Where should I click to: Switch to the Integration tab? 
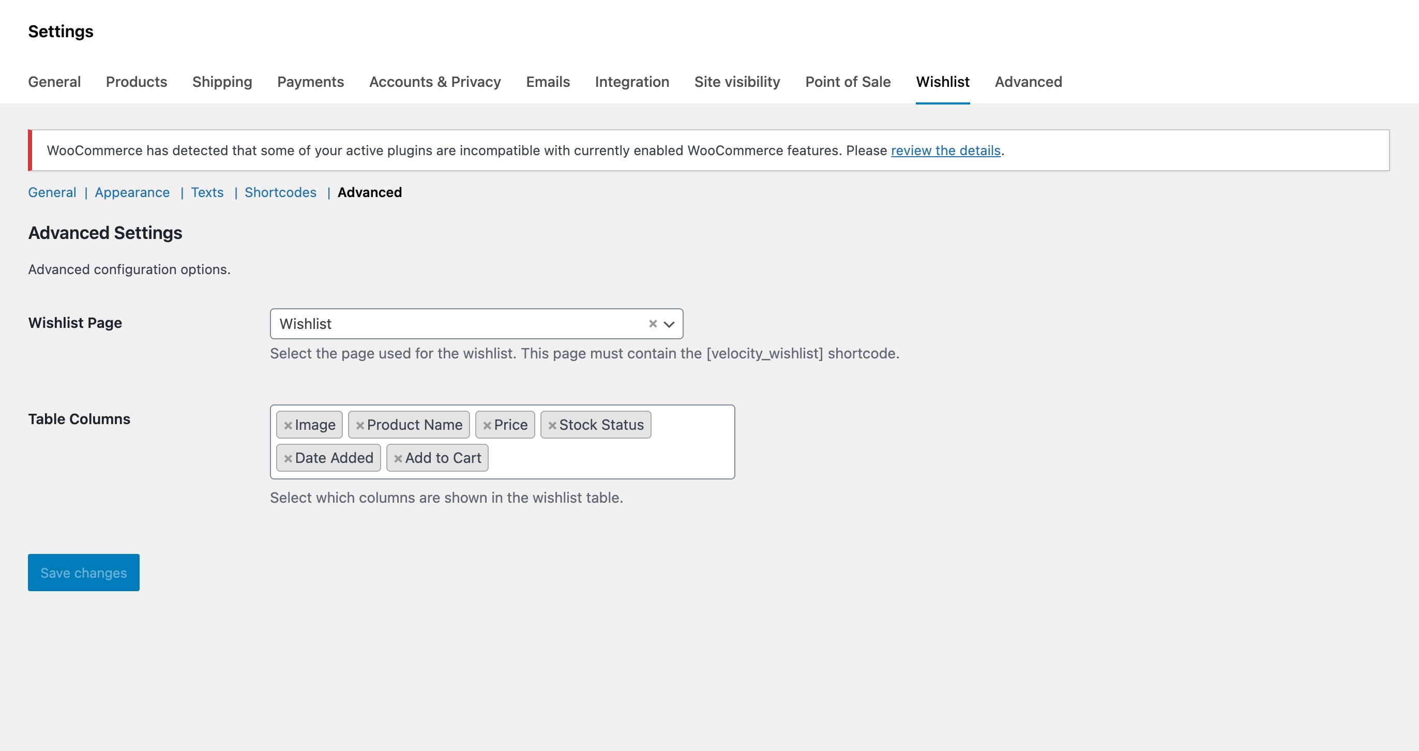tap(632, 82)
